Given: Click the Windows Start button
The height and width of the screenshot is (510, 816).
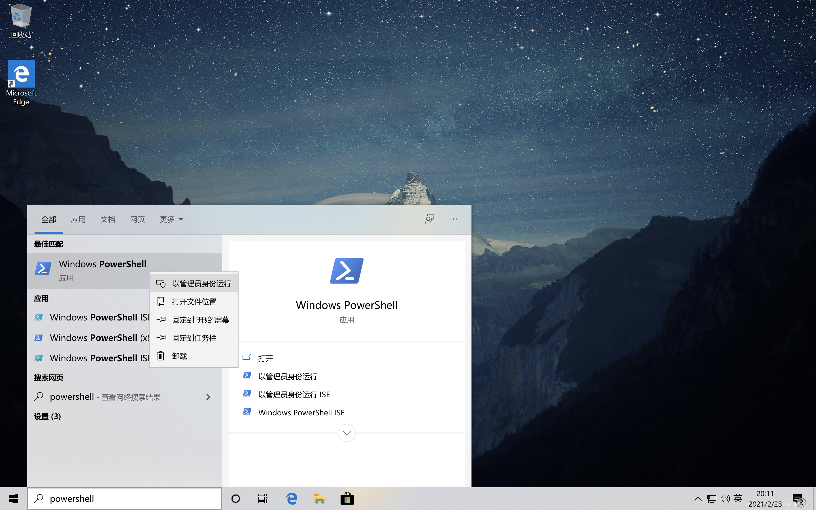Looking at the screenshot, I should (14, 499).
